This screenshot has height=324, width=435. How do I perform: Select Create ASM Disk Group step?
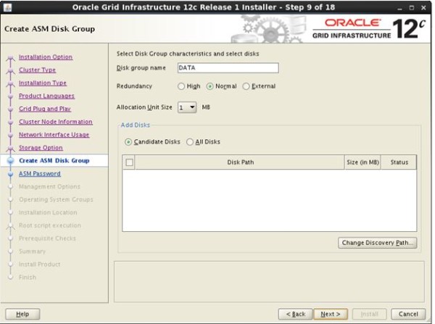pos(54,161)
